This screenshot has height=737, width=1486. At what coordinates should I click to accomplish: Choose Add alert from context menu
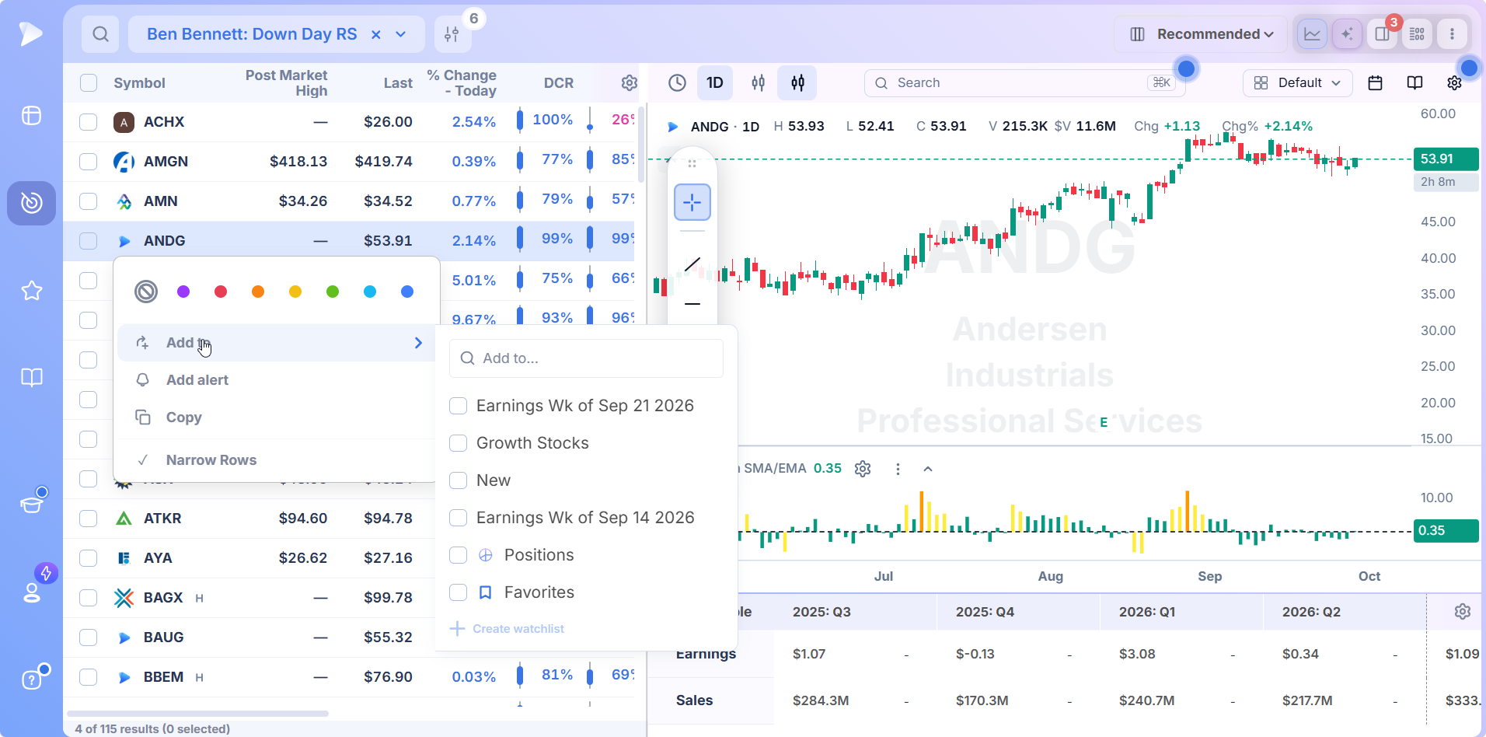pyautogui.click(x=277, y=380)
